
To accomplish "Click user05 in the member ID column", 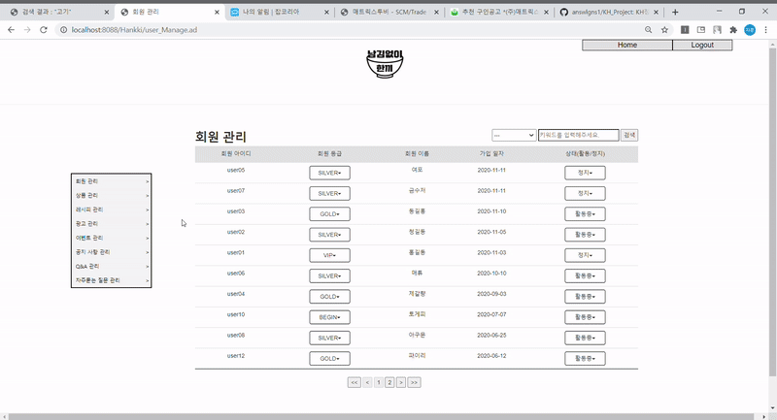I will tap(236, 170).
